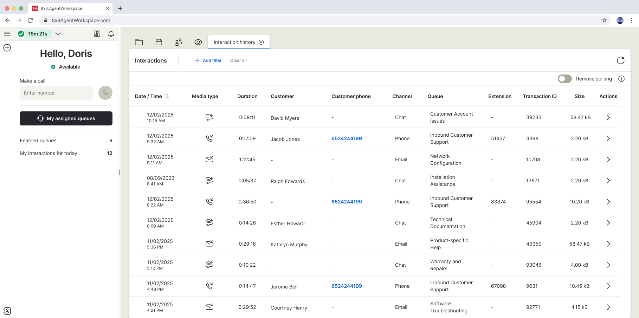Expand the agent status dropdown arrow
639x318 pixels.
coord(58,34)
